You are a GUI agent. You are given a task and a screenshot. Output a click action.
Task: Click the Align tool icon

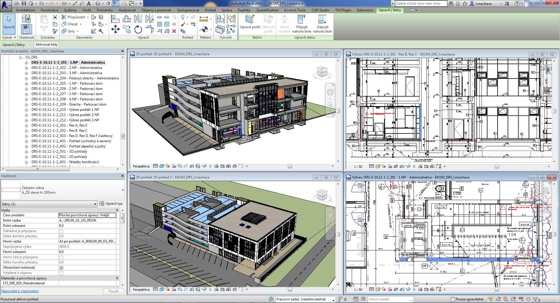[x=115, y=19]
